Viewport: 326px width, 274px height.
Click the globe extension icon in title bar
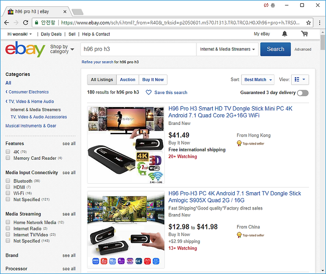point(273,5)
